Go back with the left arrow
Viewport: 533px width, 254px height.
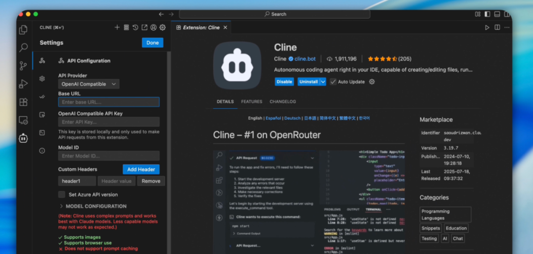(161, 14)
